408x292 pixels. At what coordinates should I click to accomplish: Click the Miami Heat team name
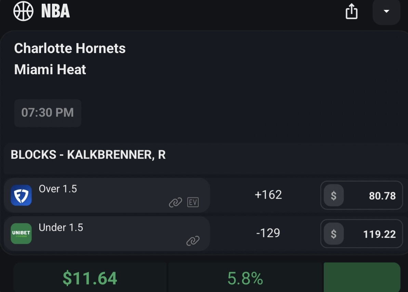coord(50,69)
